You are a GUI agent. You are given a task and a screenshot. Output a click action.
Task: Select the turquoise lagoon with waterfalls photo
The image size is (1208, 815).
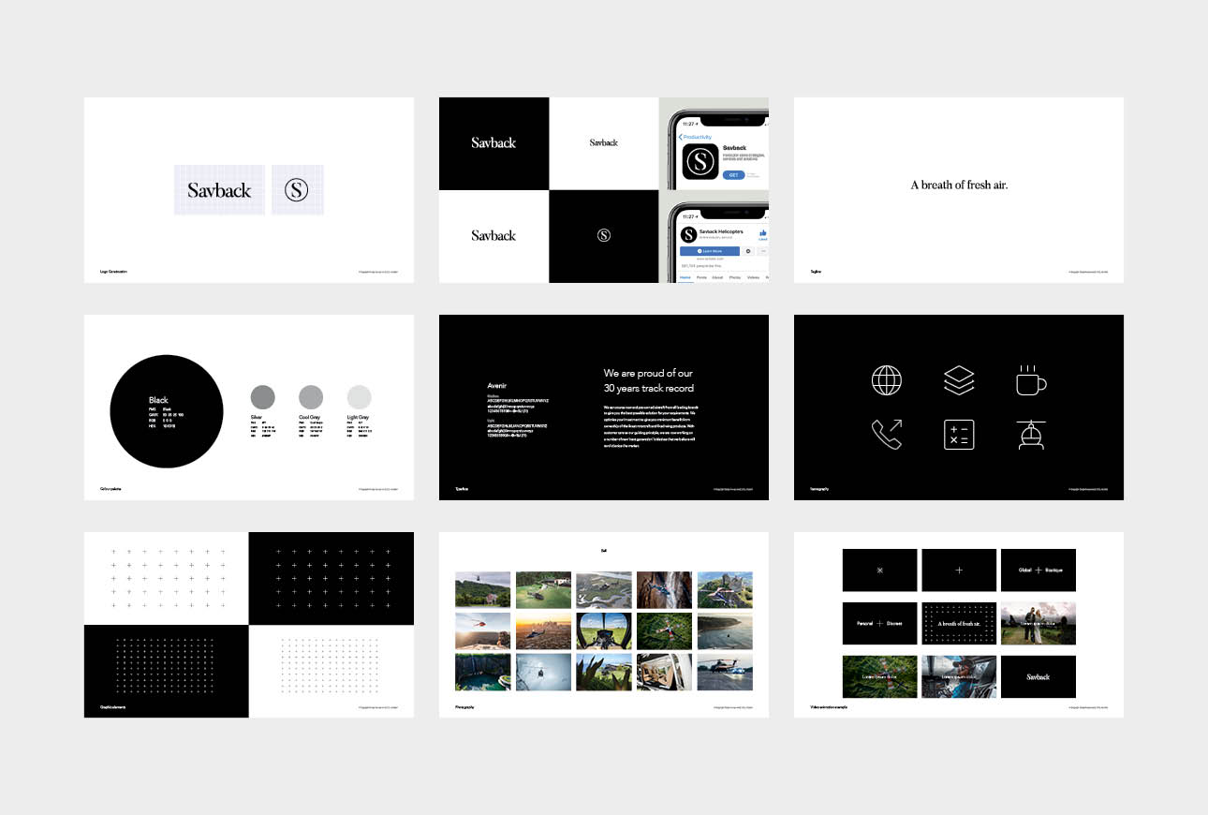482,673
